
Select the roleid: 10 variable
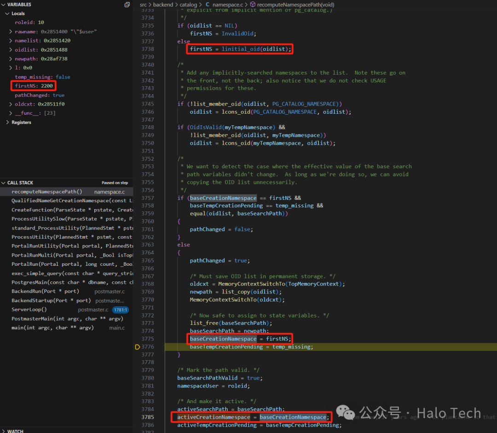point(29,23)
